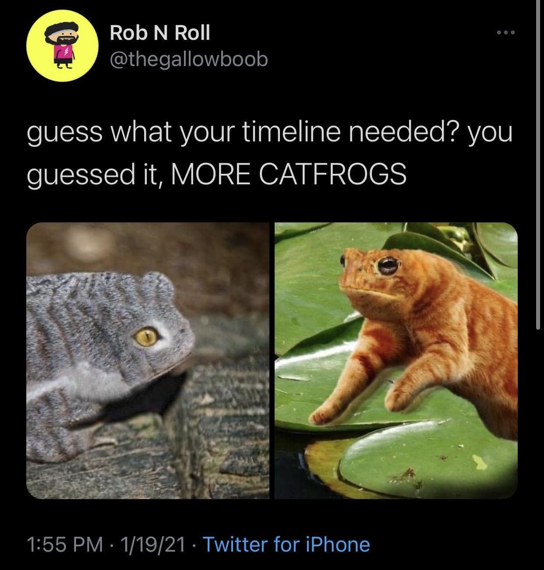Visit the @thegallowboob handle
The height and width of the screenshot is (570, 544).
(x=188, y=60)
